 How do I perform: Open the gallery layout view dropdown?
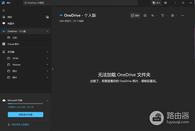coord(174,16)
